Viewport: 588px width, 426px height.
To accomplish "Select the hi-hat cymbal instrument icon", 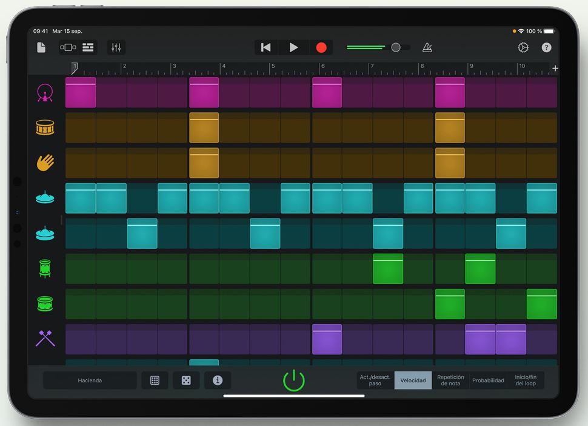I will pos(44,198).
